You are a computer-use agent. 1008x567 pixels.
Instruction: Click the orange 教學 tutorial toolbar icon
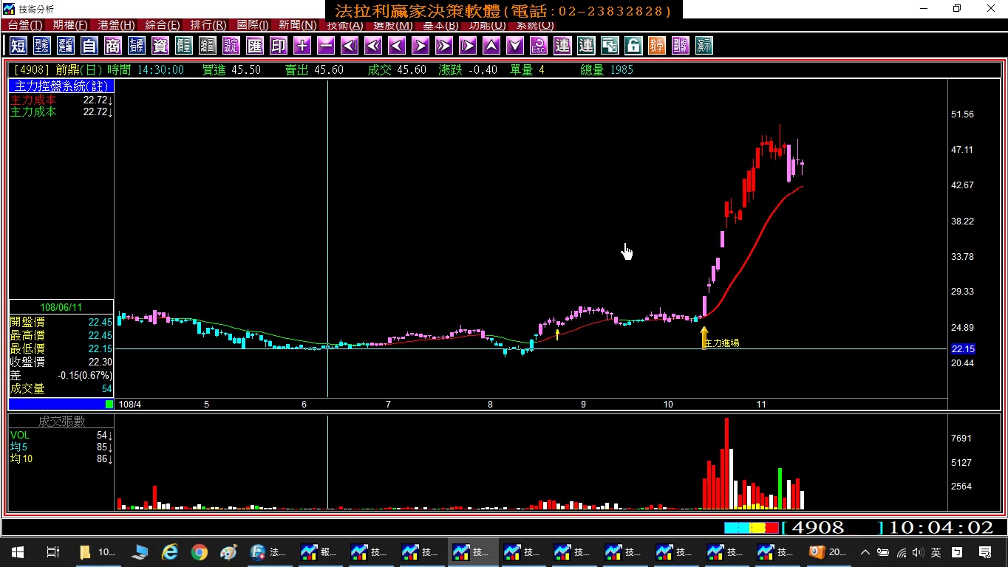tap(657, 46)
